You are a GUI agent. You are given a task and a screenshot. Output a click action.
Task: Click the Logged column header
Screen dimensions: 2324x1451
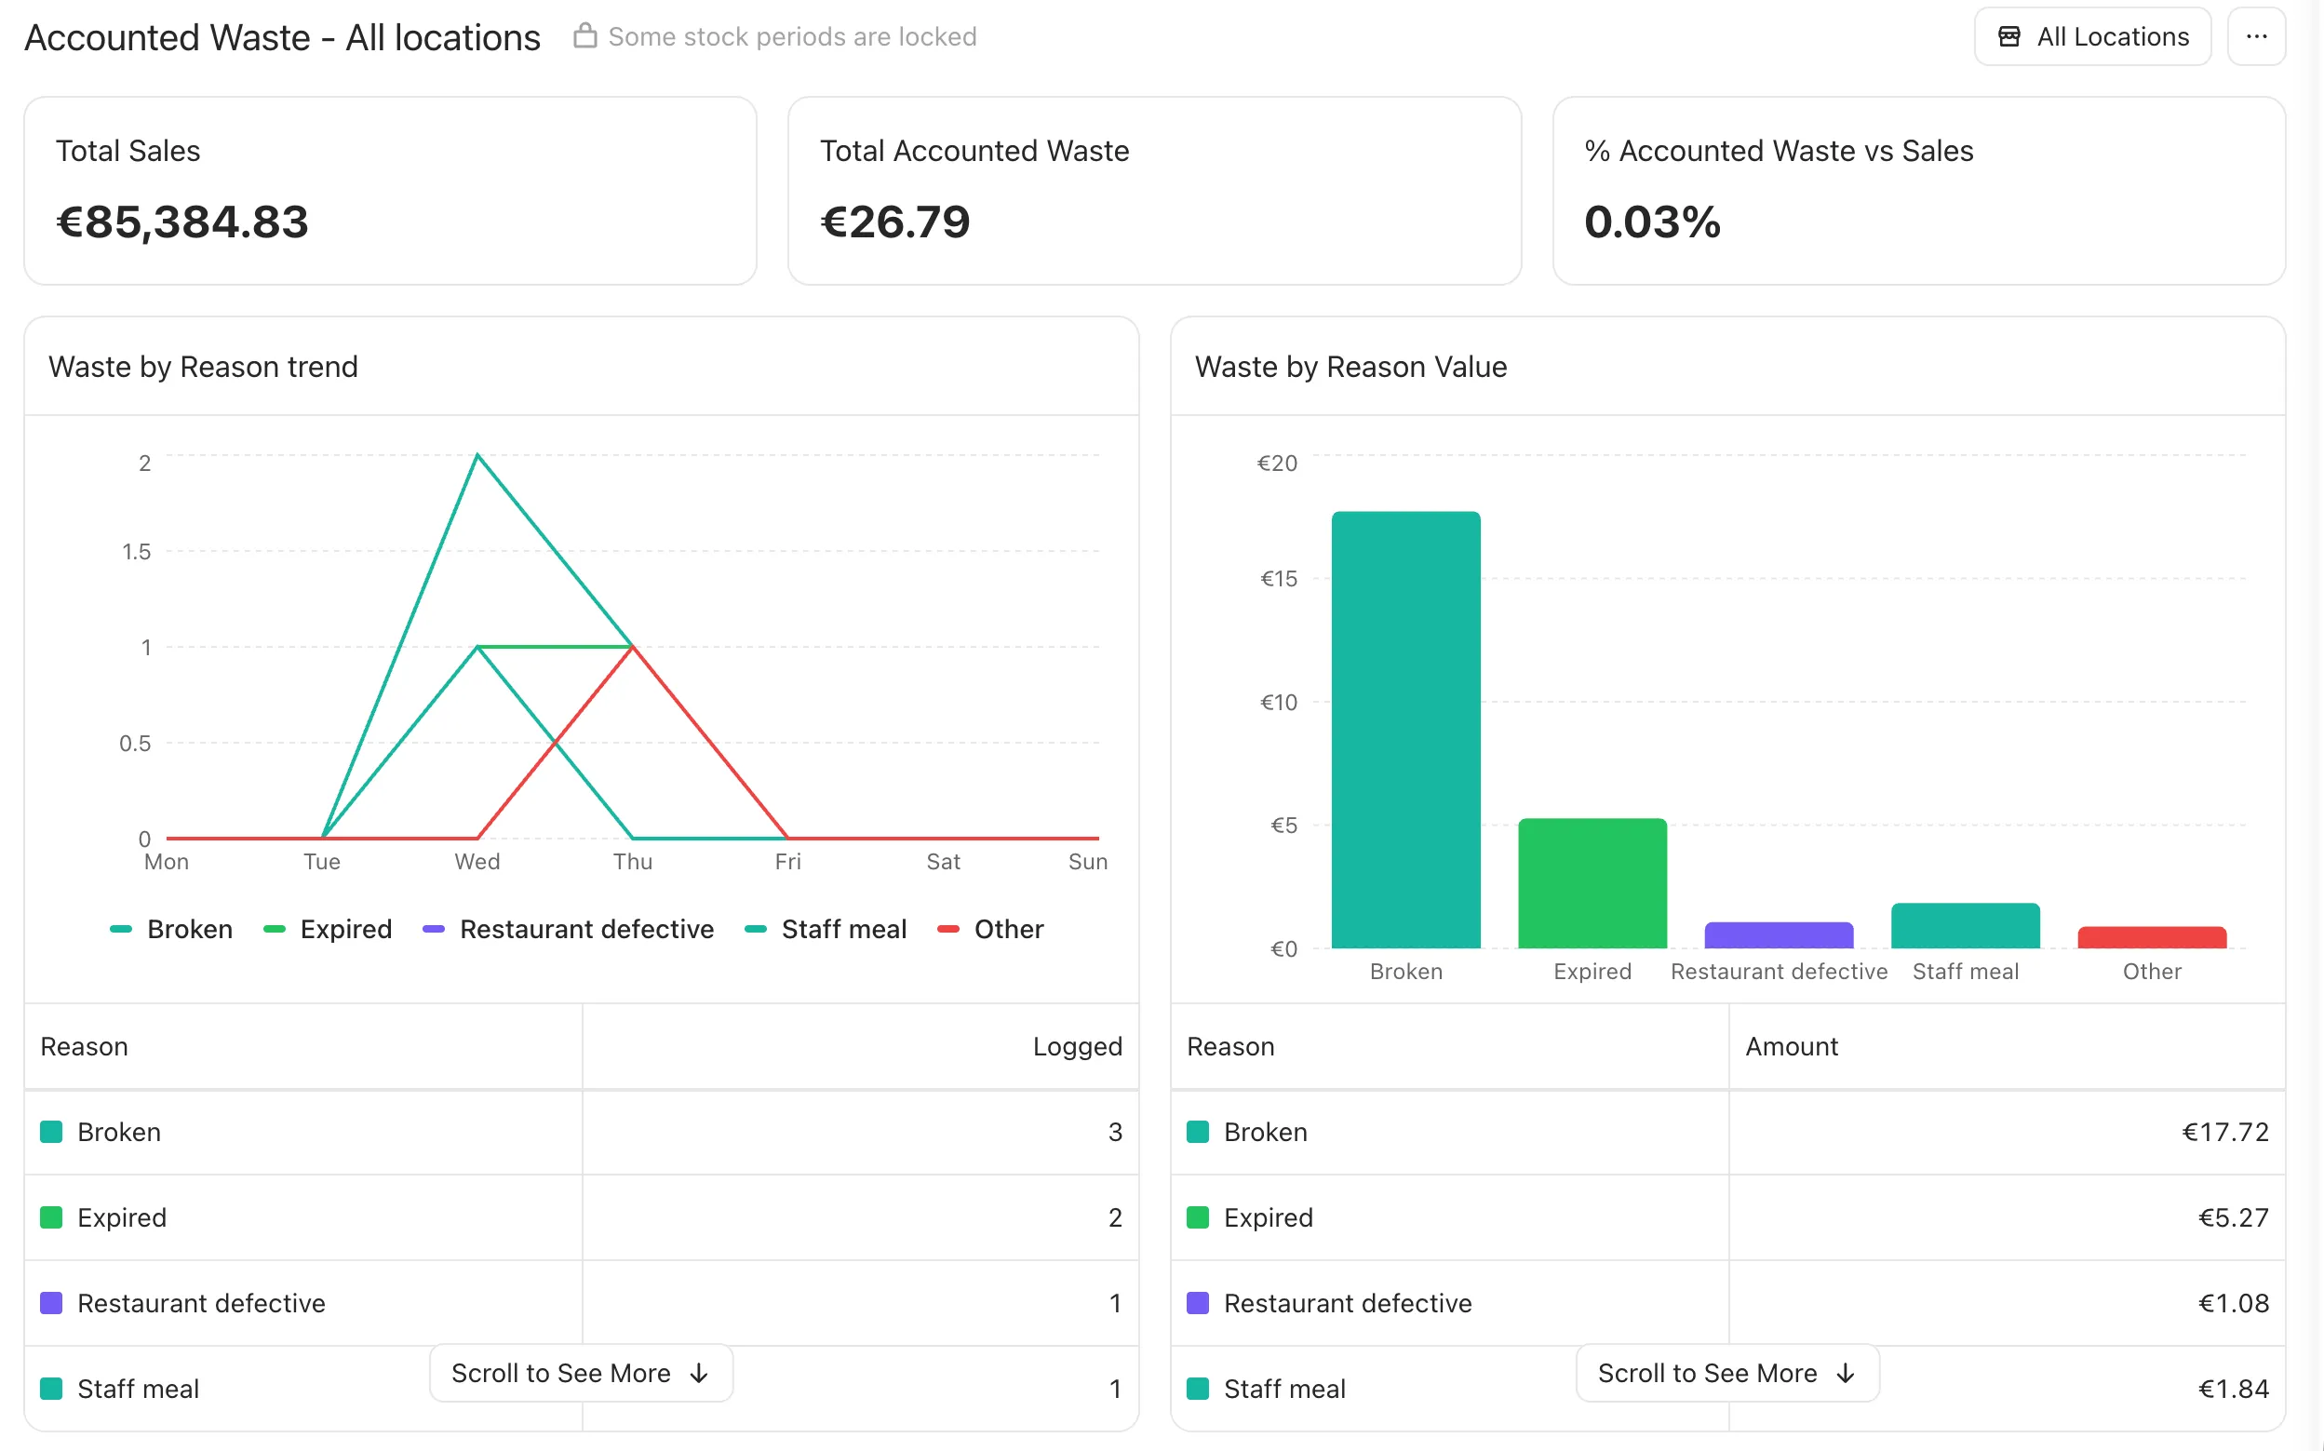click(x=1077, y=1046)
